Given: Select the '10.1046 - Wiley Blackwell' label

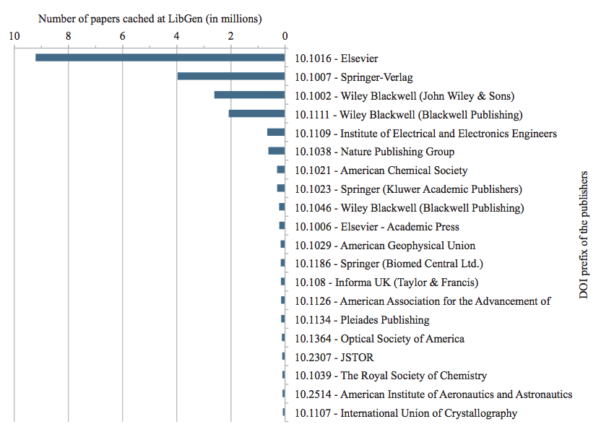Looking at the screenshot, I should [x=409, y=208].
